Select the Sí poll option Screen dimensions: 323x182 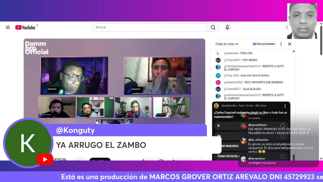coord(251,126)
